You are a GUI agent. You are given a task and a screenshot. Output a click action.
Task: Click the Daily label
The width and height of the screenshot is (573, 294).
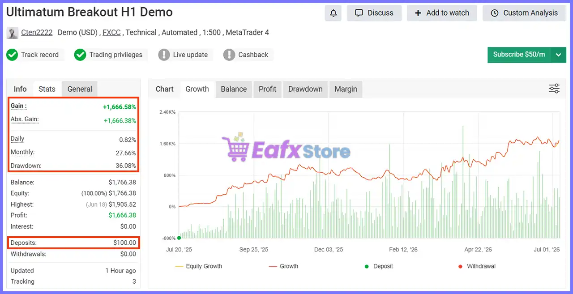17,139
